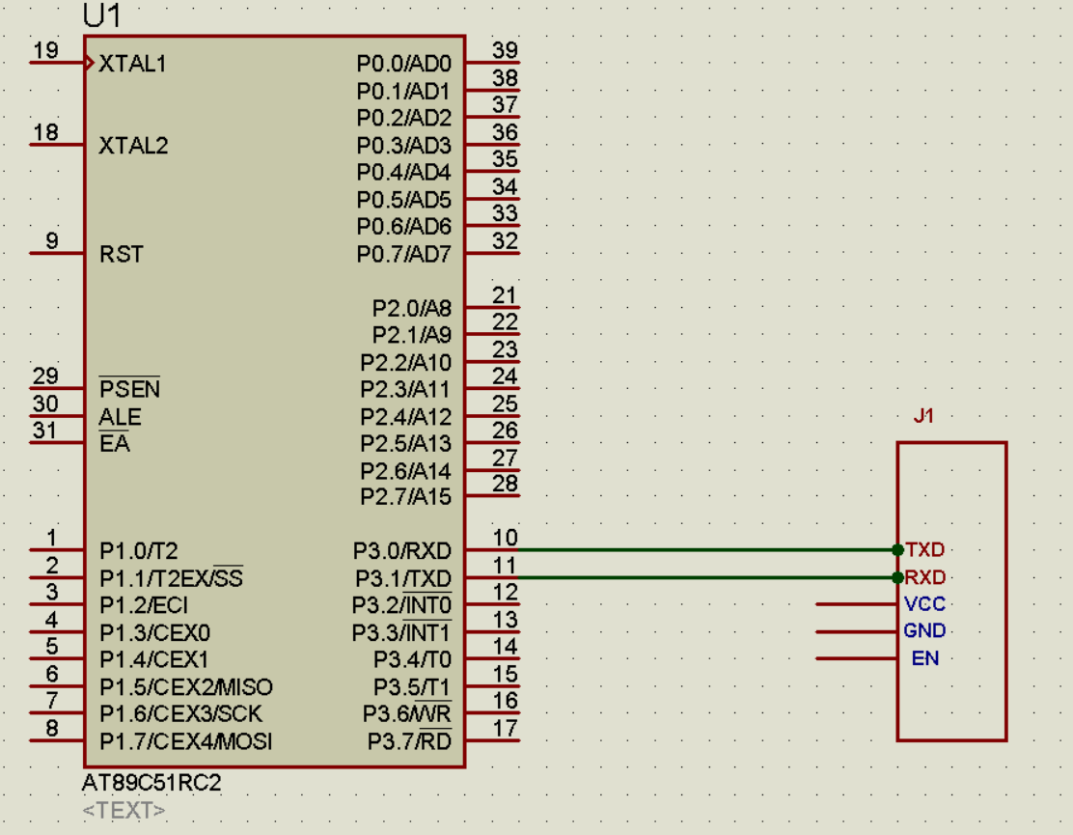Click the junction dot at J1 RXD

pyautogui.click(x=897, y=577)
